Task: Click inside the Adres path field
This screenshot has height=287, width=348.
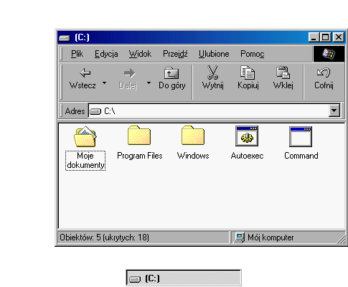Action: [209, 110]
